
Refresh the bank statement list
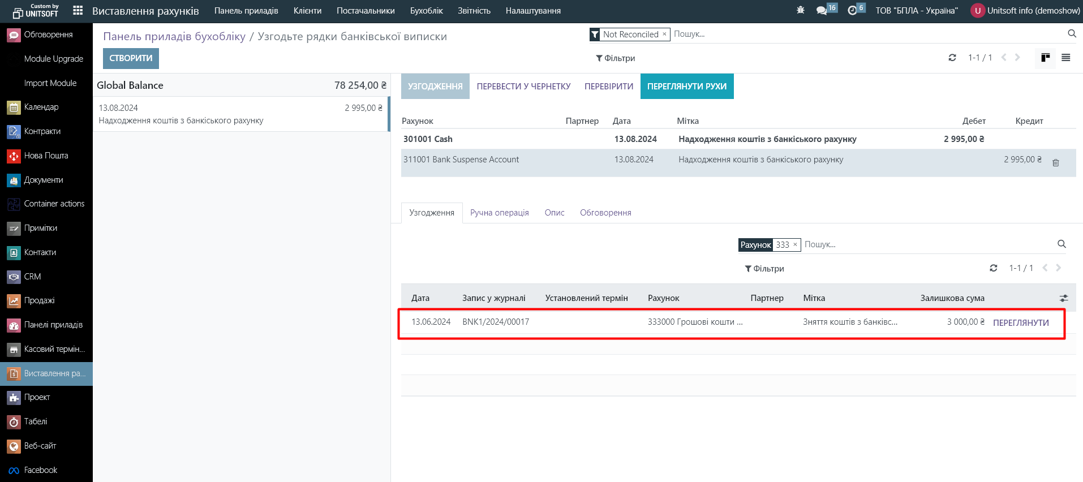(952, 58)
